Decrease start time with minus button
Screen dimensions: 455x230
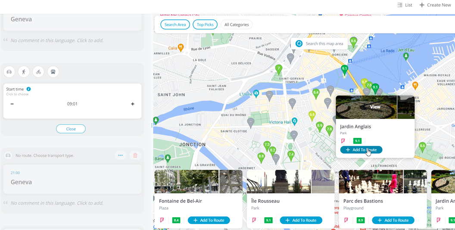(x=12, y=104)
